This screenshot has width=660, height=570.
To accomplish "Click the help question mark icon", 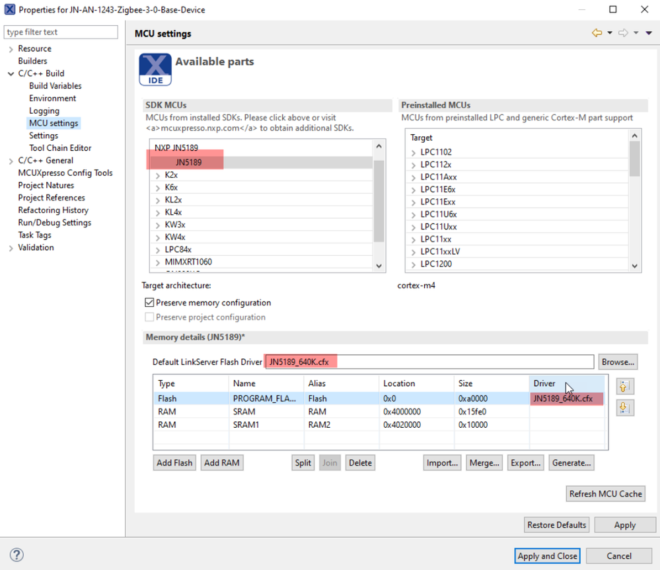I will click(x=17, y=554).
